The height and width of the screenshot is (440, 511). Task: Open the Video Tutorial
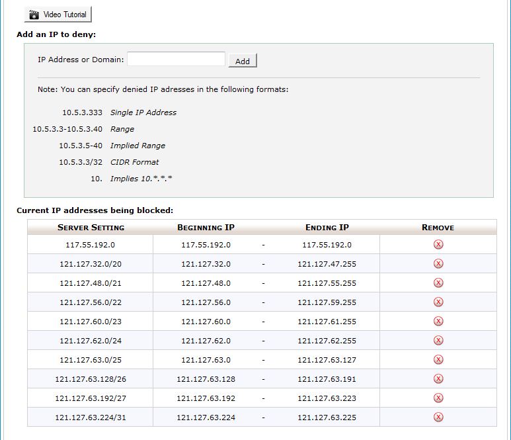pos(58,15)
